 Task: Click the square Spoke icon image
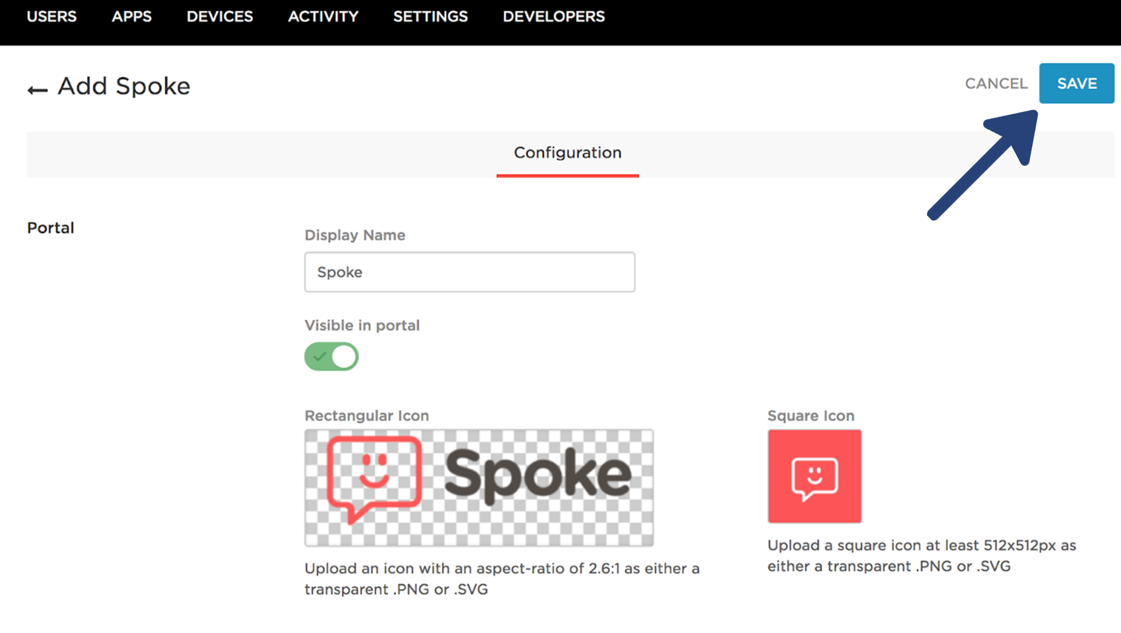click(815, 476)
